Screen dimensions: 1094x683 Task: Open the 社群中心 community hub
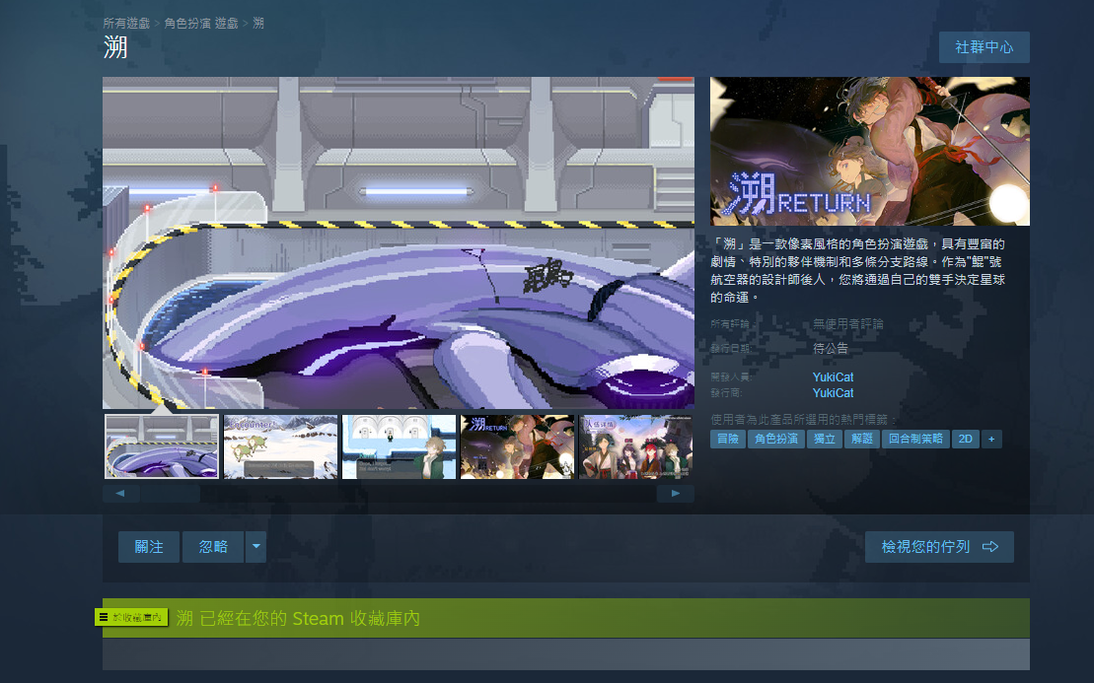click(x=984, y=47)
